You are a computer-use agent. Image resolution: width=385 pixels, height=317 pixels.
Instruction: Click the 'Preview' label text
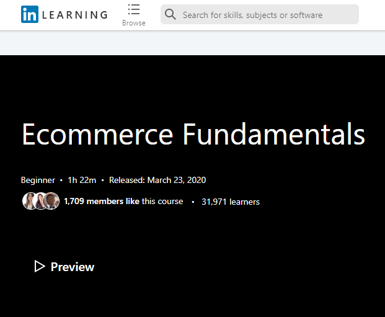[x=73, y=267]
